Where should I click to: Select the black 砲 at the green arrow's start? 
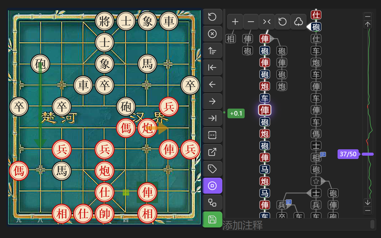point(40,64)
